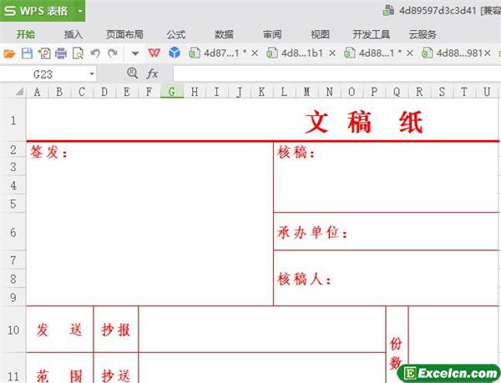This screenshot has height=383, width=501.
Task: Open file with the folder icon
Action: 9,53
